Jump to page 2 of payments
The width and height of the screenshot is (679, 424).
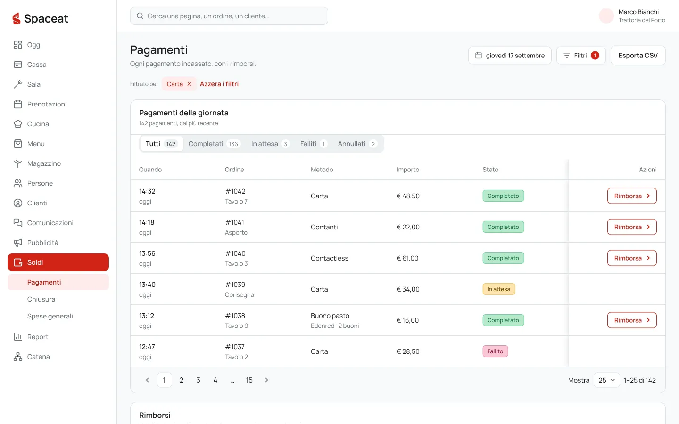point(182,380)
